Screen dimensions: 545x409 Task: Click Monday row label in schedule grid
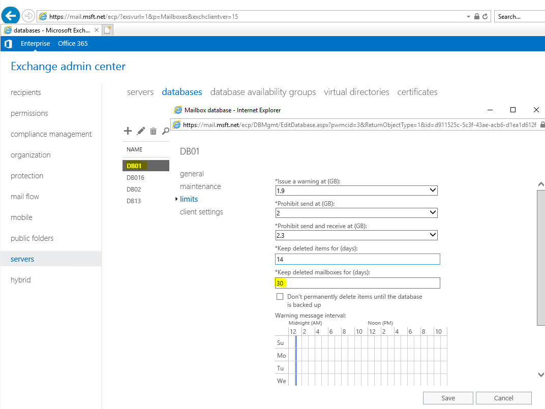click(x=282, y=356)
